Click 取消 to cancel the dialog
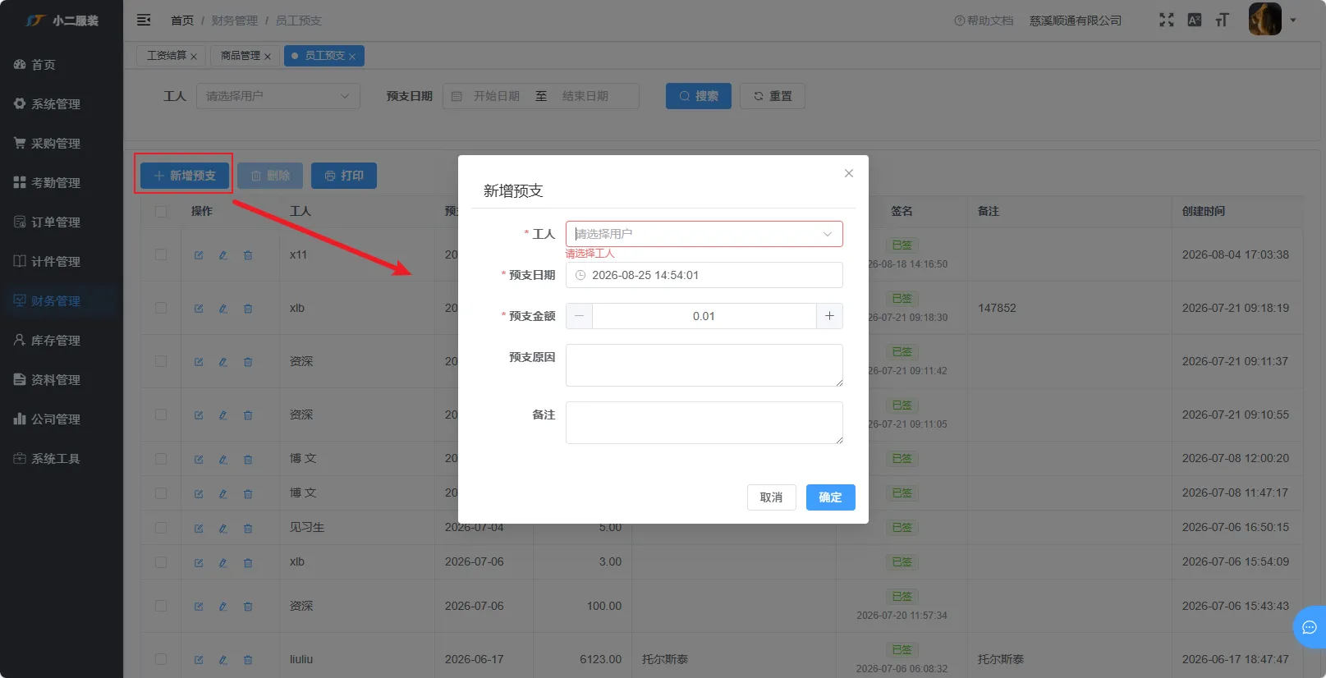 [772, 497]
